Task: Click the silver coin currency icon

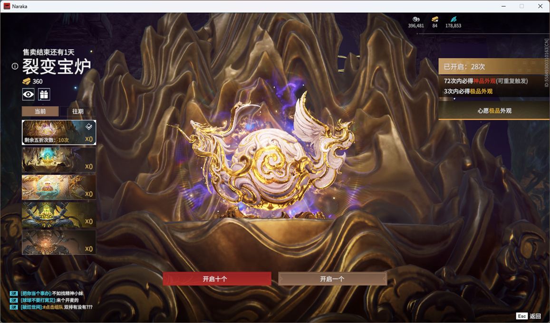Action: pos(416,19)
